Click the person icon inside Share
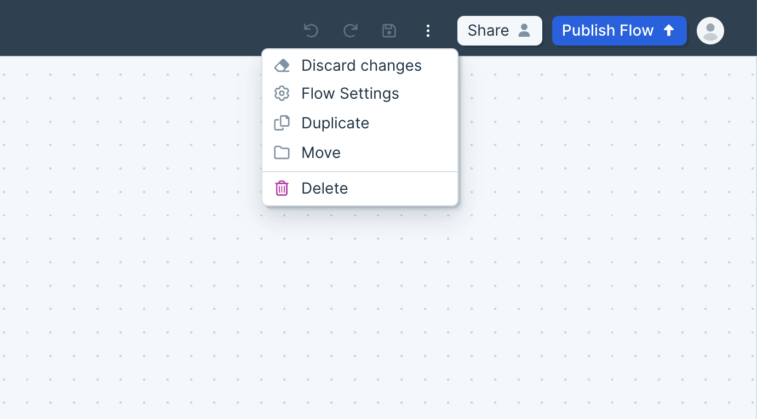 pyautogui.click(x=524, y=30)
